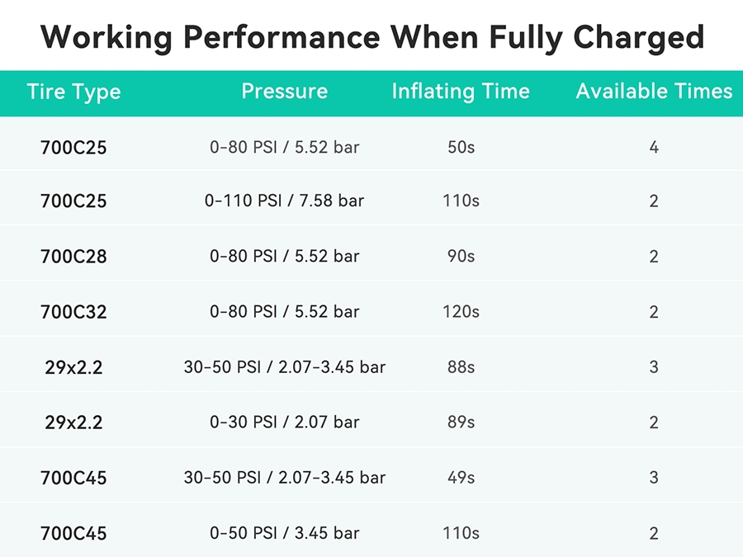Click the 700C32 tire type cell
This screenshot has height=557, width=743.
(x=73, y=312)
